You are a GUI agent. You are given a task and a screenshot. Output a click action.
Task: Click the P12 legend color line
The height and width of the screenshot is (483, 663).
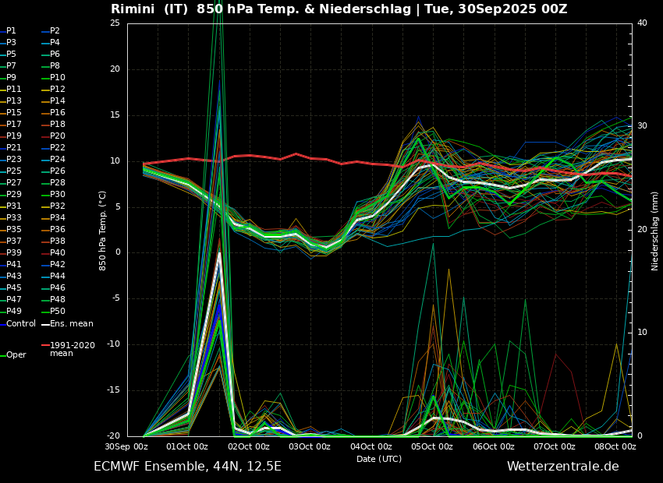[45, 90]
